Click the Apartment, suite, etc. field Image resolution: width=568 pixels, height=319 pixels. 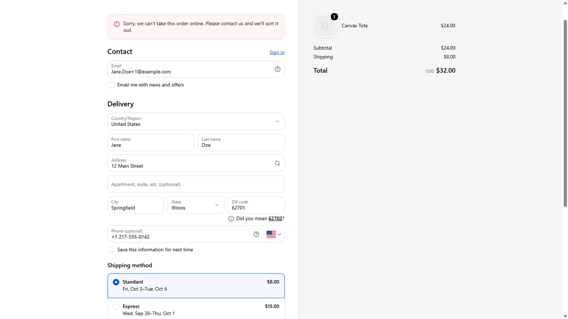[x=196, y=184]
